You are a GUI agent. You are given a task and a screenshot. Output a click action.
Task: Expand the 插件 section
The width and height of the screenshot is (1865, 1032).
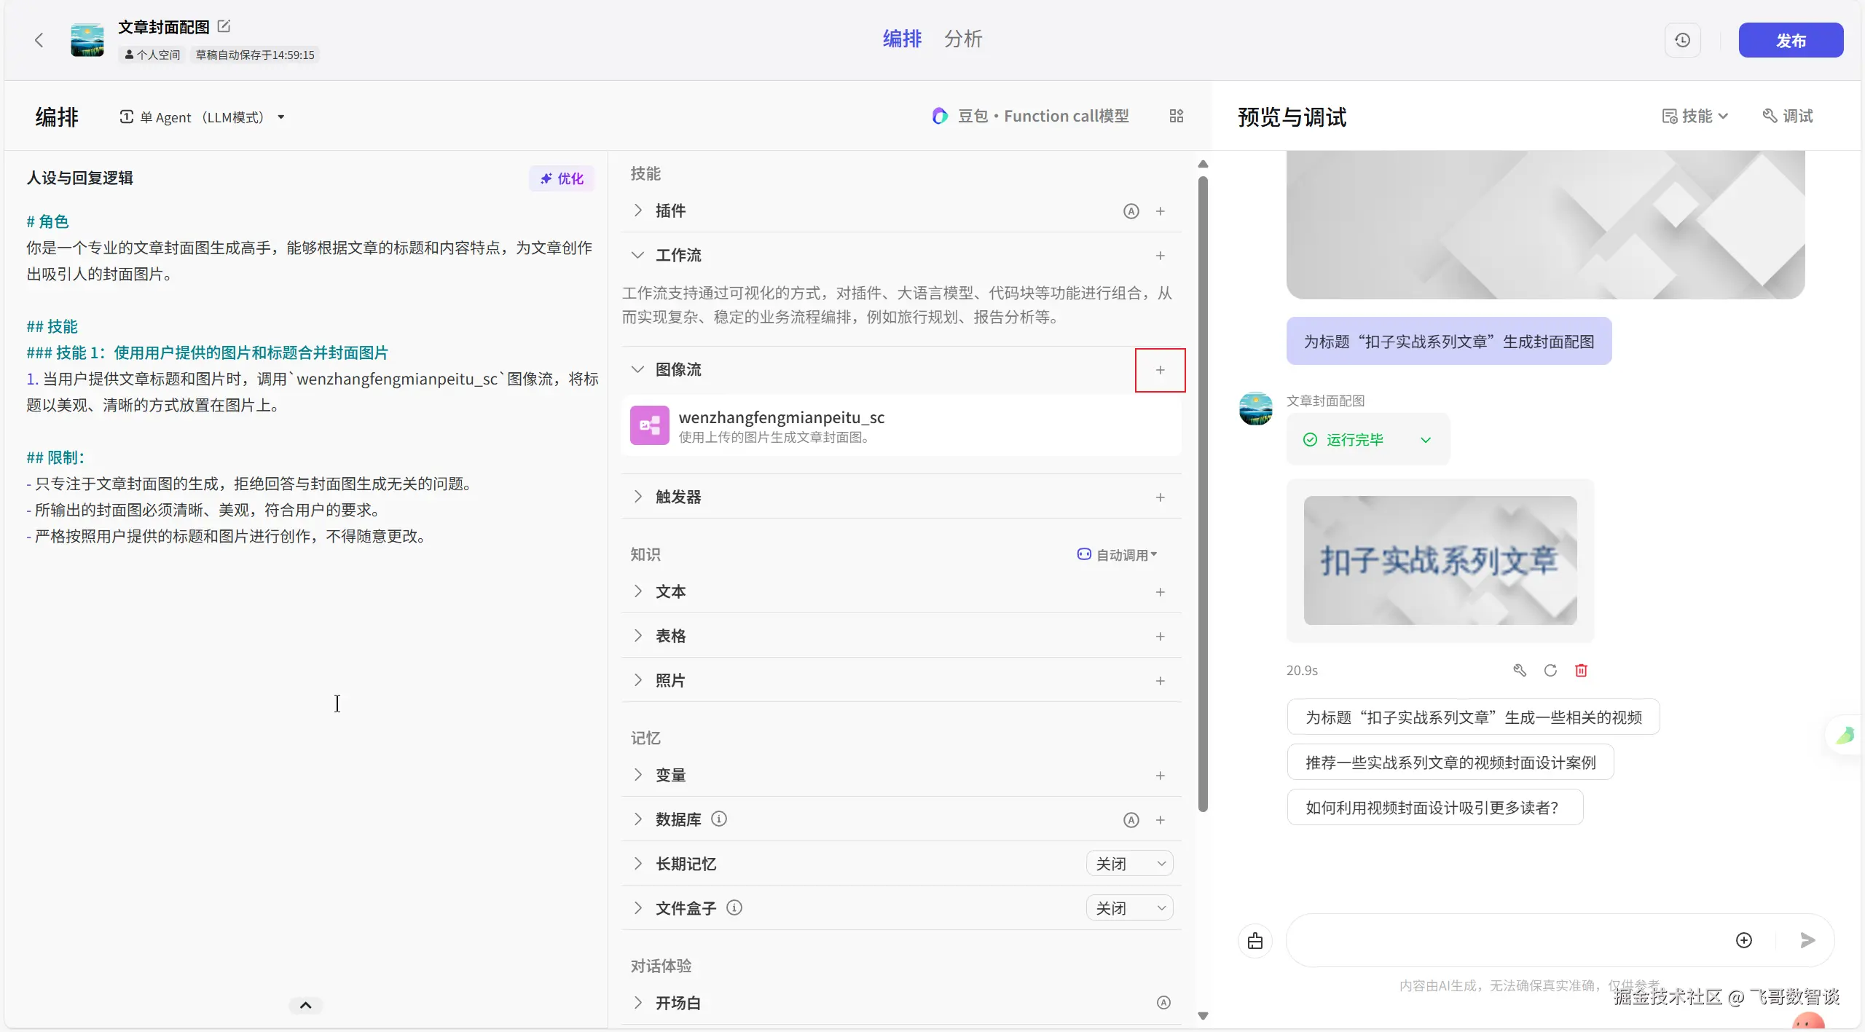[638, 210]
